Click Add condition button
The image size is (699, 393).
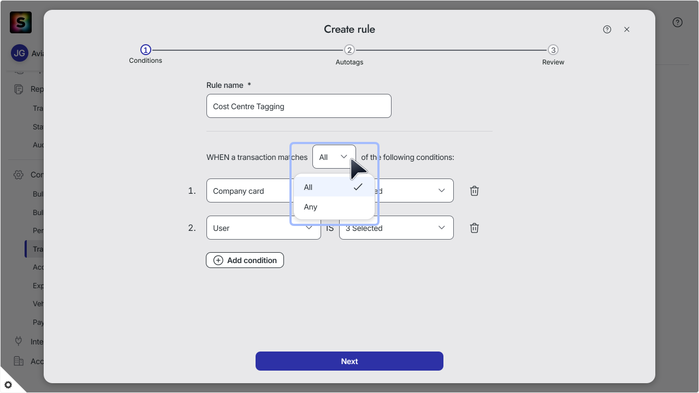245,260
